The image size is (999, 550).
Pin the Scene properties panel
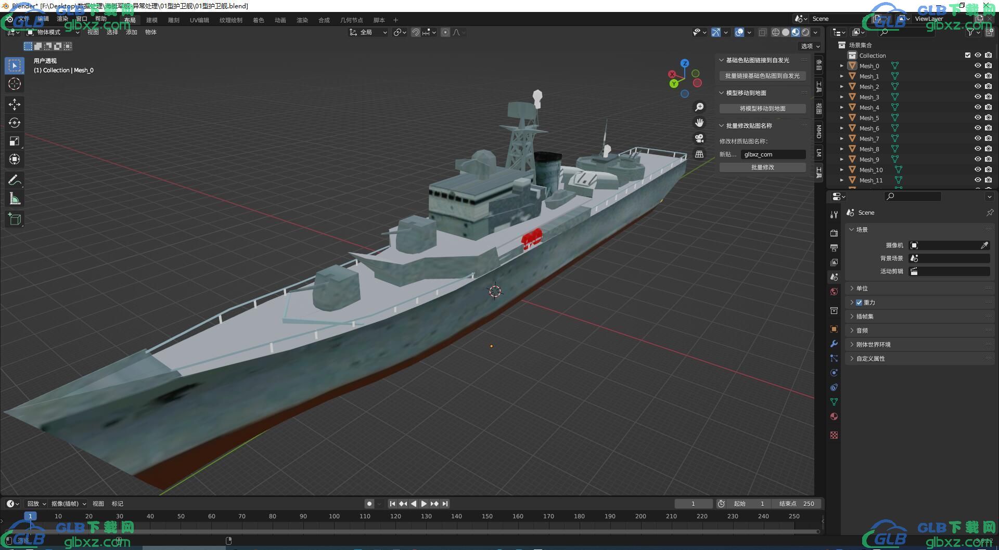[990, 213]
